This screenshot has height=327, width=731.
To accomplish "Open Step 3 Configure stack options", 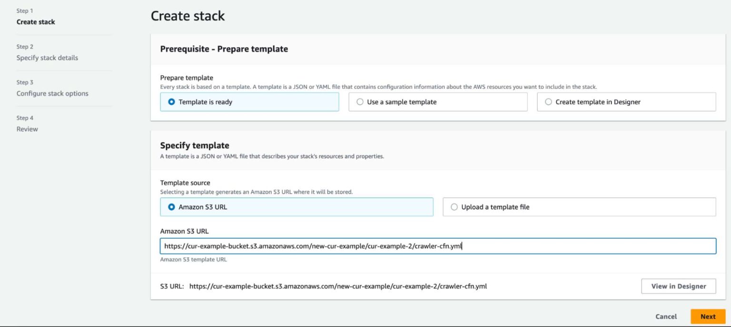I will [x=52, y=93].
